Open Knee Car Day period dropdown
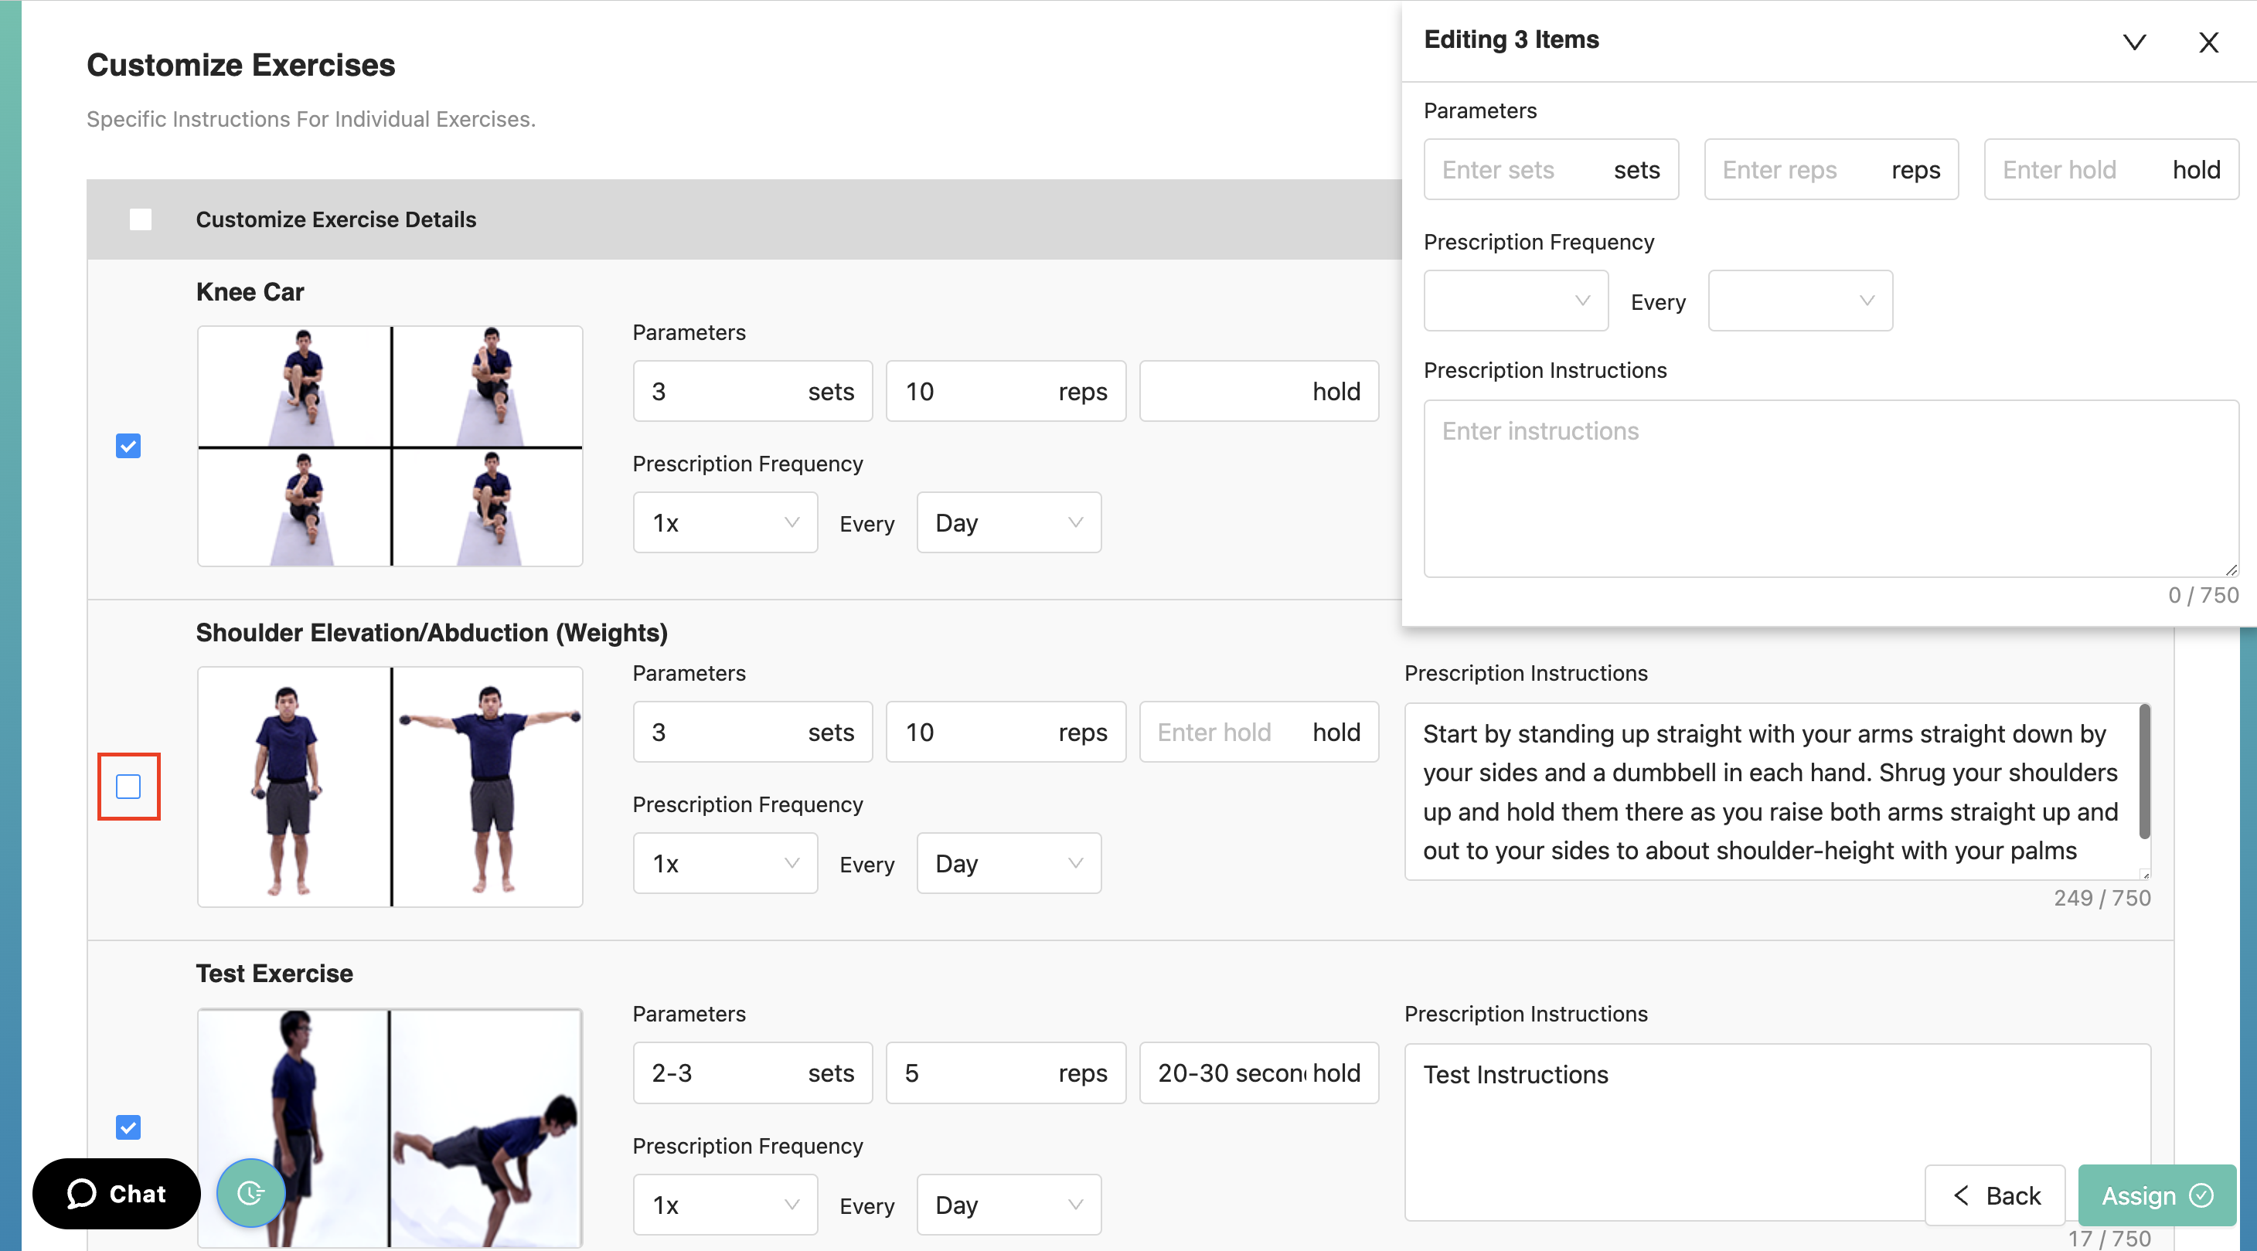Viewport: 2257px width, 1251px height. [1008, 523]
